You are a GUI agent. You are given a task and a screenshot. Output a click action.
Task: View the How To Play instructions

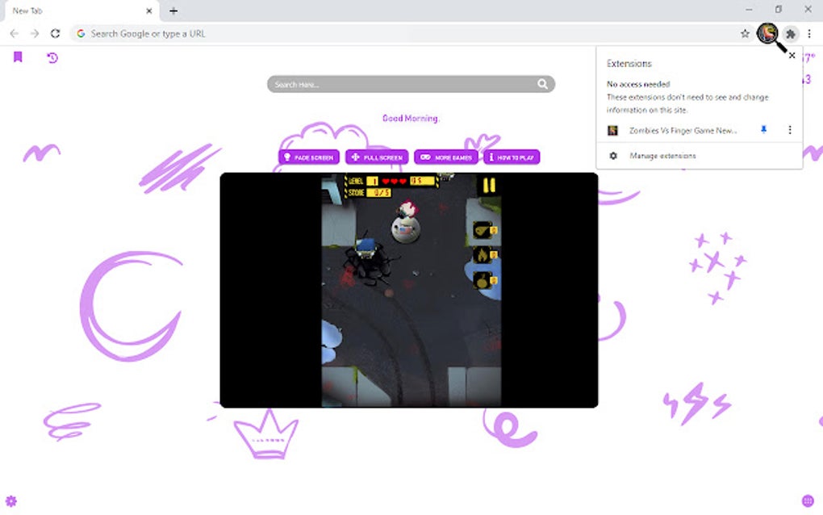pos(512,157)
